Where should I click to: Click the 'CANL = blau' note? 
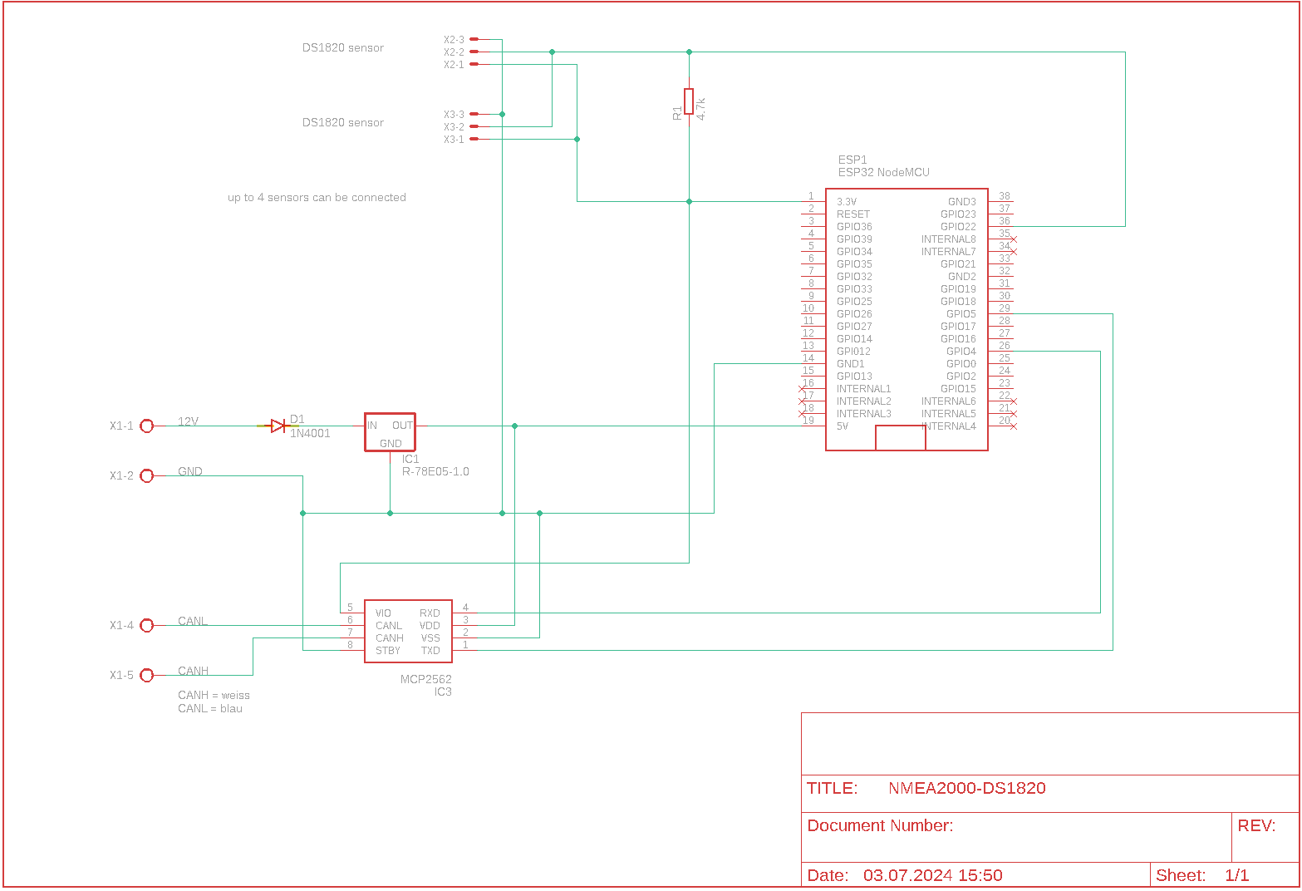click(x=210, y=709)
